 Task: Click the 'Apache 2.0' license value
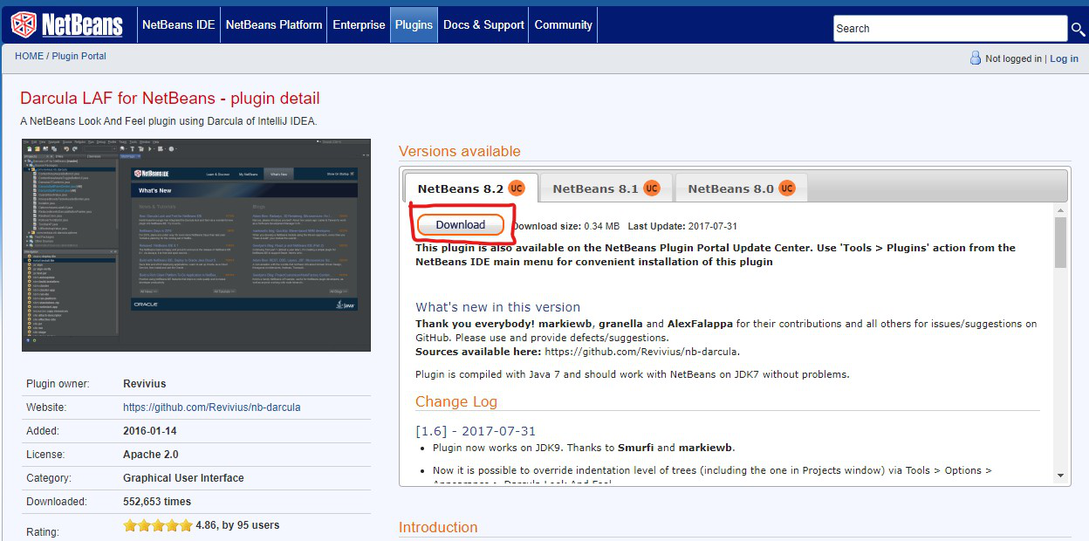point(151,454)
